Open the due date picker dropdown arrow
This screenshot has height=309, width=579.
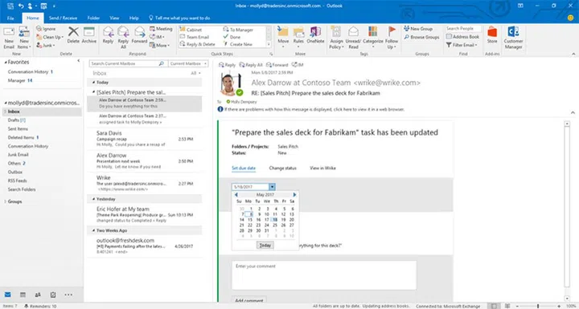(272, 187)
